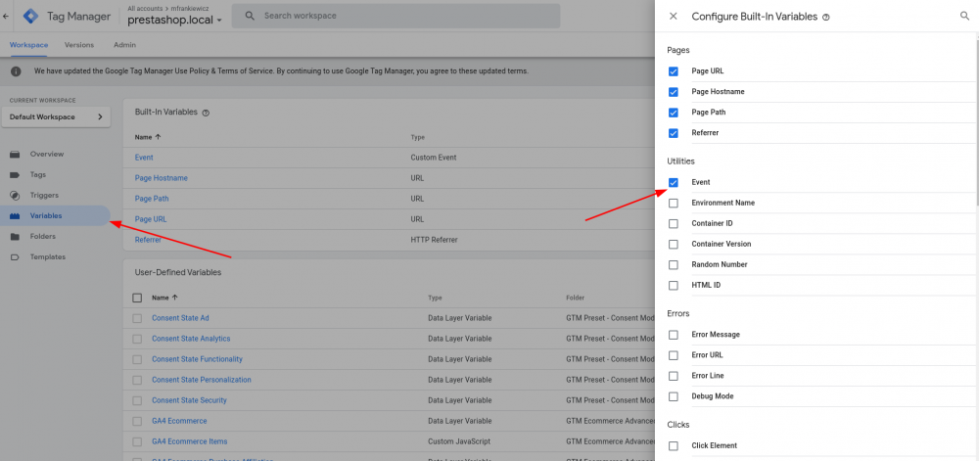Close the Configure Built-In Variables panel
979x461 pixels.
click(672, 17)
